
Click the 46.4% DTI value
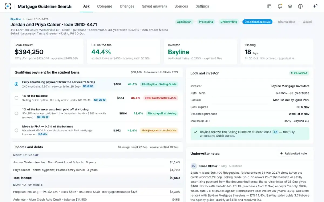click(136, 98)
